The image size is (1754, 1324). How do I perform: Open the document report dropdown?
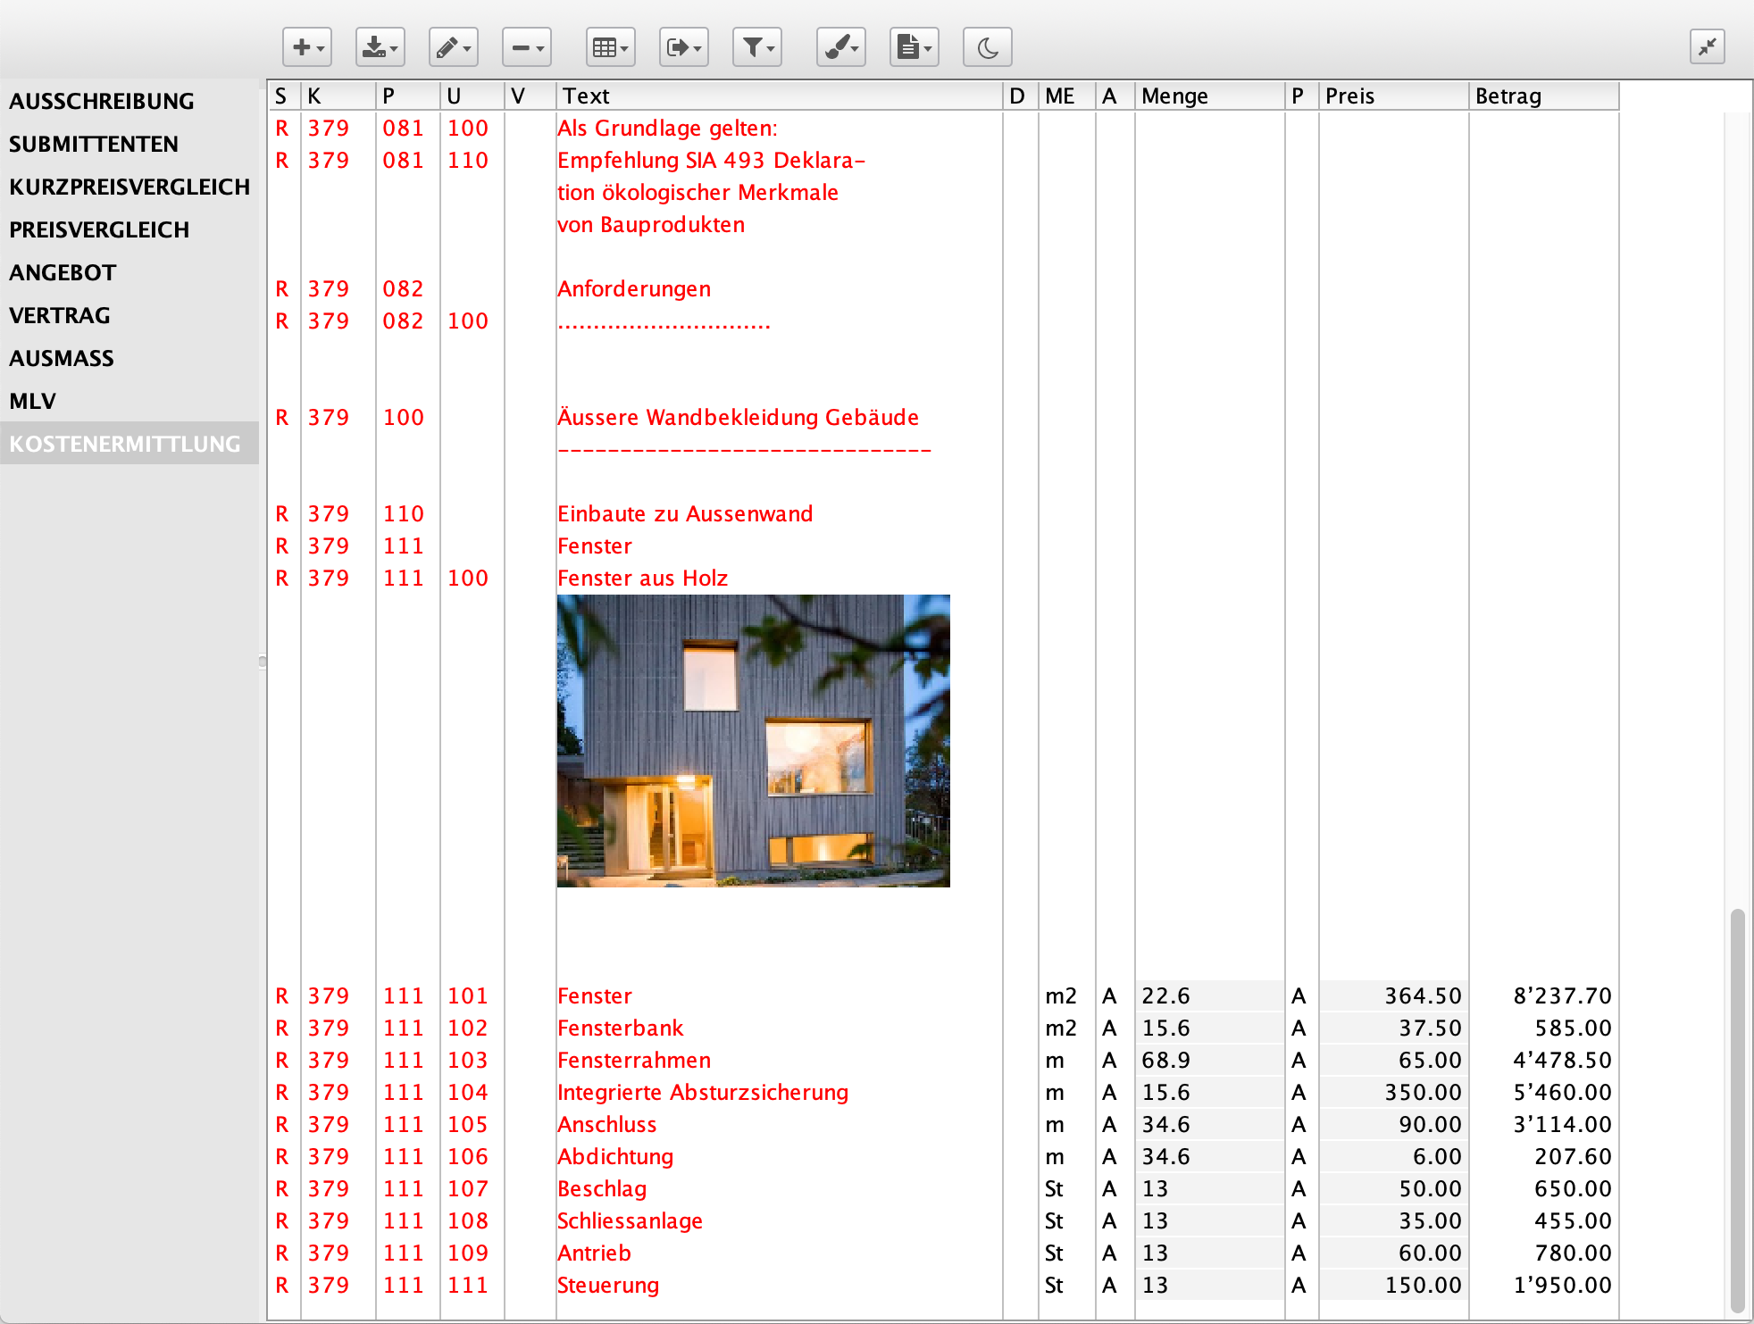[915, 47]
